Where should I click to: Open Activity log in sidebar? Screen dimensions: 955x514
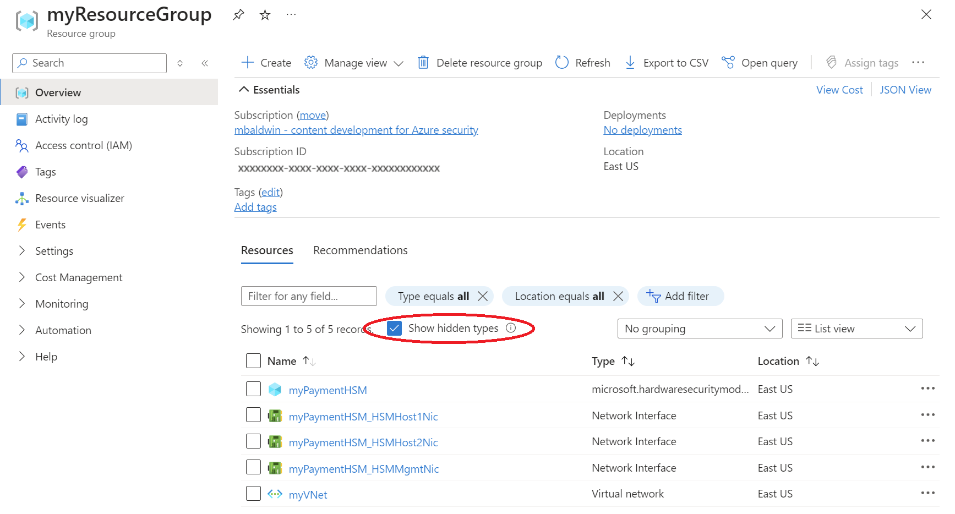pyautogui.click(x=61, y=119)
